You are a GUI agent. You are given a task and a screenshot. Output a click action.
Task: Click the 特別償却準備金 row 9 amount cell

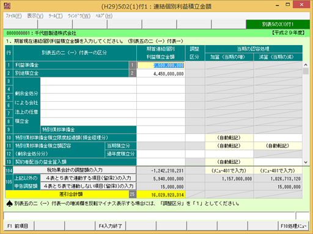pos(161,130)
